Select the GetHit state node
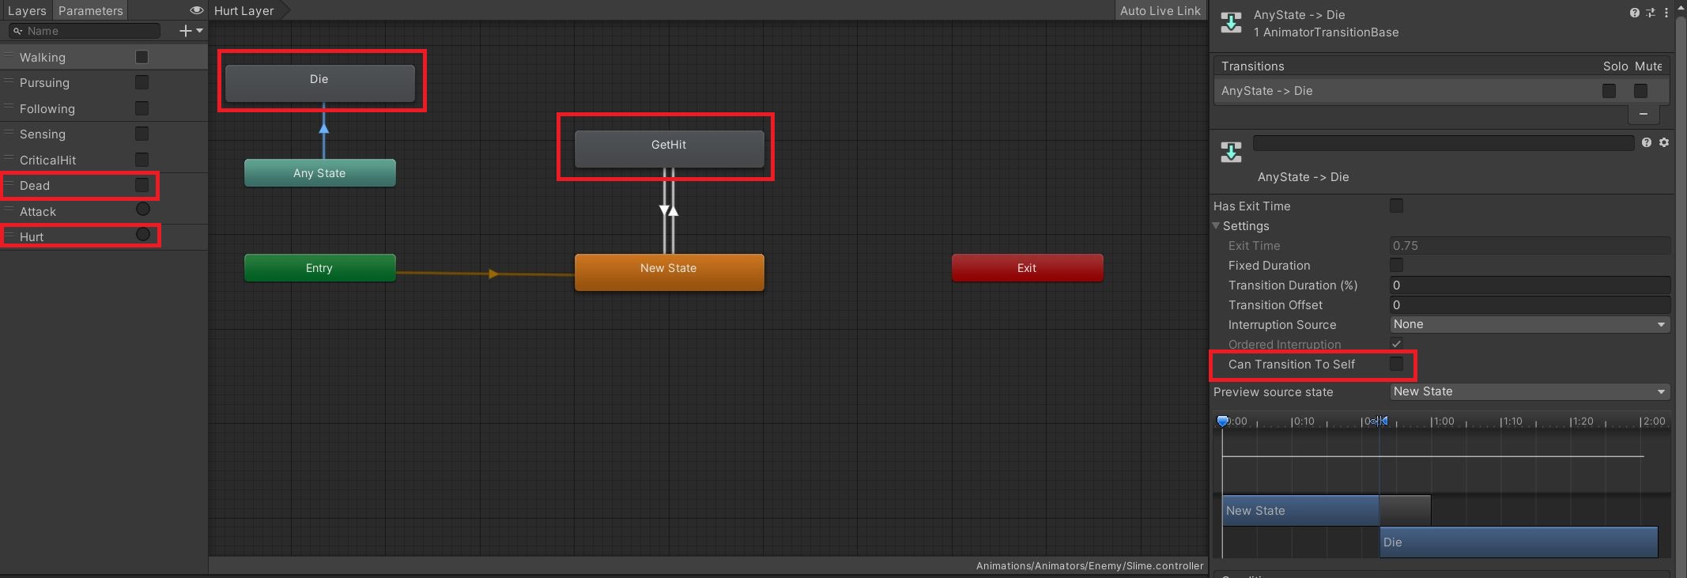The width and height of the screenshot is (1687, 578). pyautogui.click(x=669, y=149)
